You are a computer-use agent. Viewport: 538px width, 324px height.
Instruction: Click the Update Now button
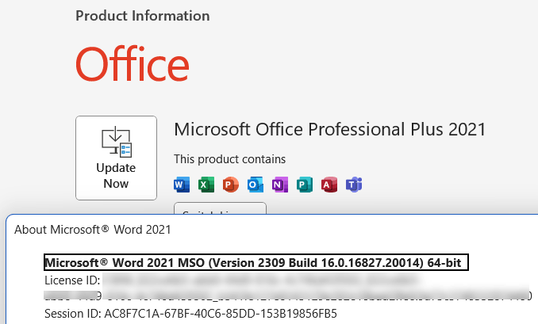tap(116, 158)
